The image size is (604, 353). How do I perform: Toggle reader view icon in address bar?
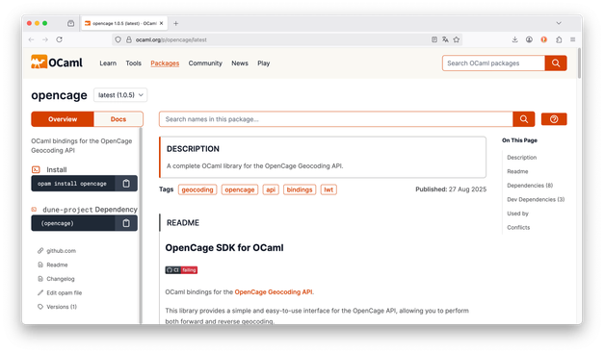pyautogui.click(x=434, y=39)
